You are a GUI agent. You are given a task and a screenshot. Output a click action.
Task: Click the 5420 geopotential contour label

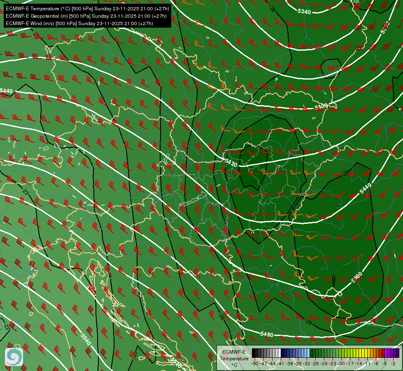coord(231,163)
